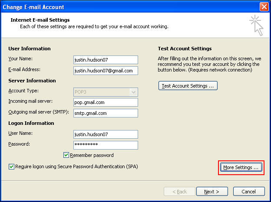This screenshot has width=271, height=202.
Task: Click the Incoming mail server field
Action: click(106, 102)
